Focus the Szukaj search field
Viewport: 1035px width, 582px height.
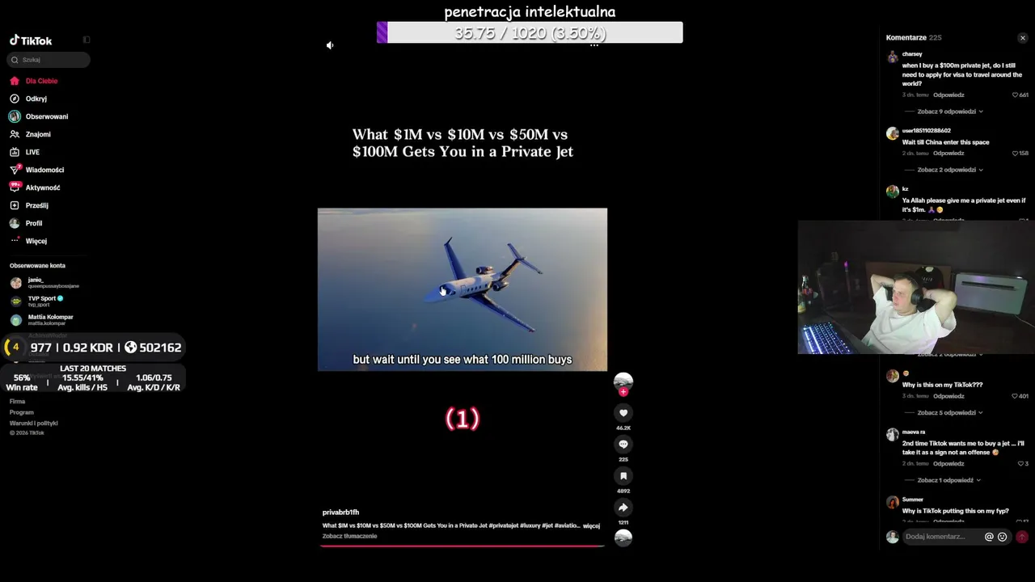pos(49,60)
